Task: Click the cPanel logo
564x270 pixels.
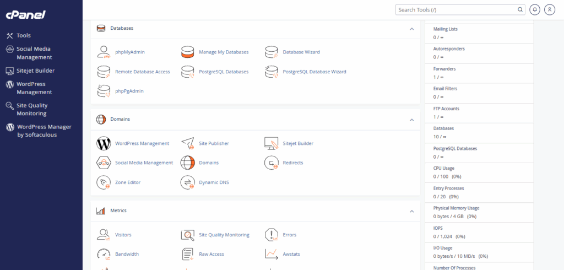Action: (25, 15)
